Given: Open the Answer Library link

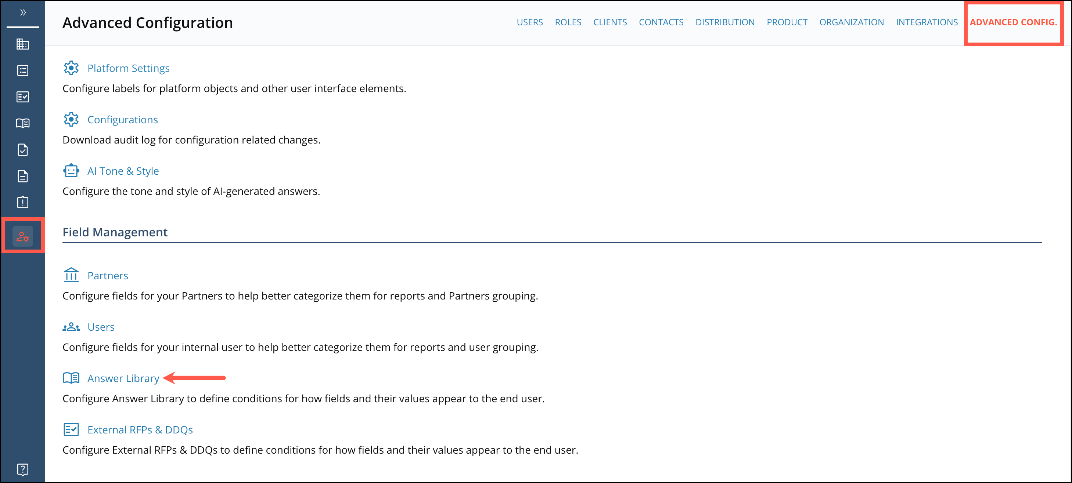Looking at the screenshot, I should click(x=123, y=378).
